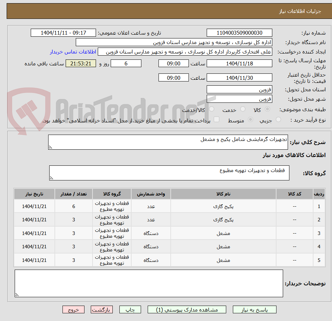Click the delivery province field
Screen dimensions: 332x321
(239, 90)
